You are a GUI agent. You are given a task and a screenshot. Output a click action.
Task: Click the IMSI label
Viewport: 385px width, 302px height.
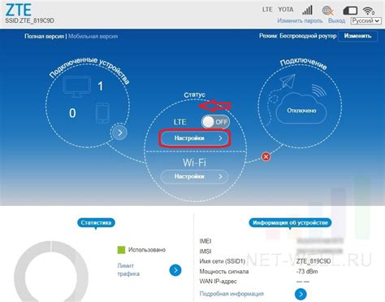point(205,252)
